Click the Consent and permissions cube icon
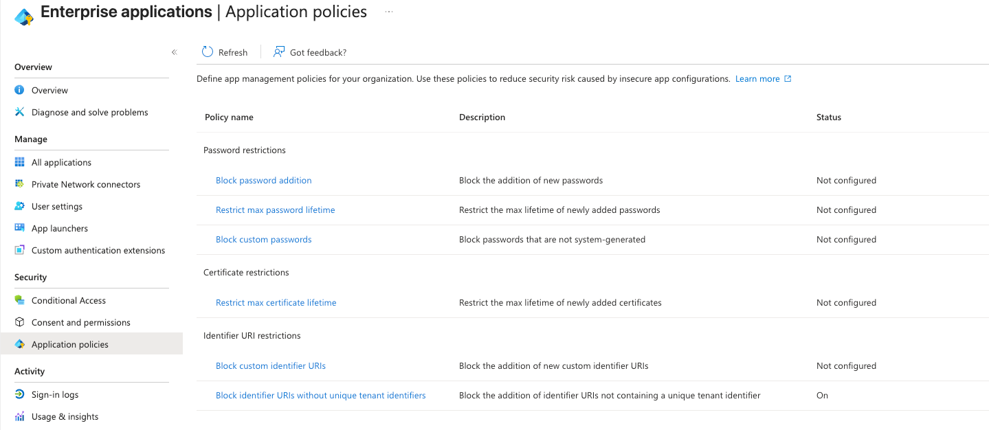 pos(19,322)
